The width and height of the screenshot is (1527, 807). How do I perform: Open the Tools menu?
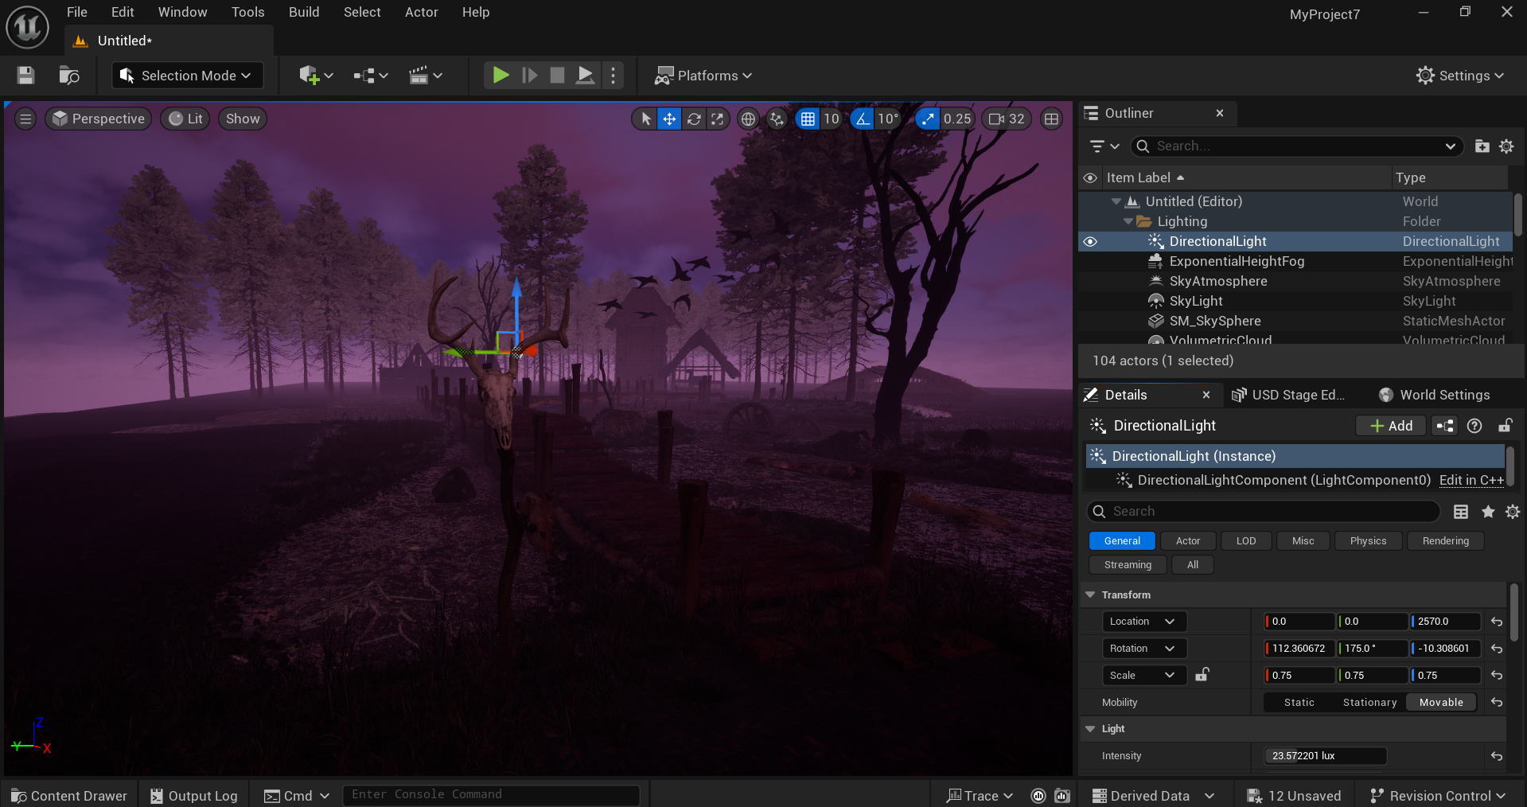tap(248, 12)
